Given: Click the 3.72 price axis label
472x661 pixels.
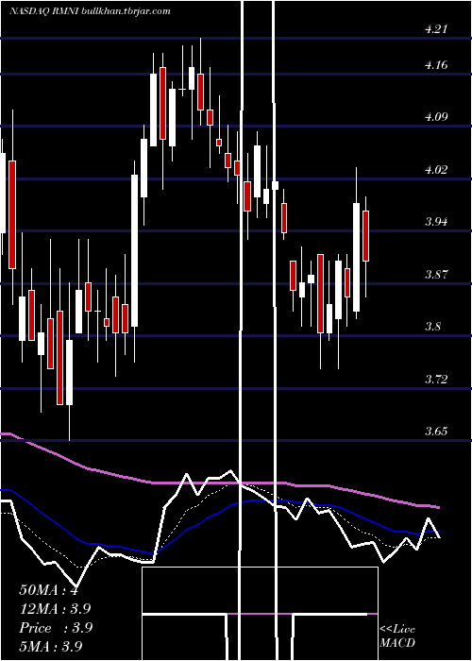Looking at the screenshot, I should coord(436,379).
